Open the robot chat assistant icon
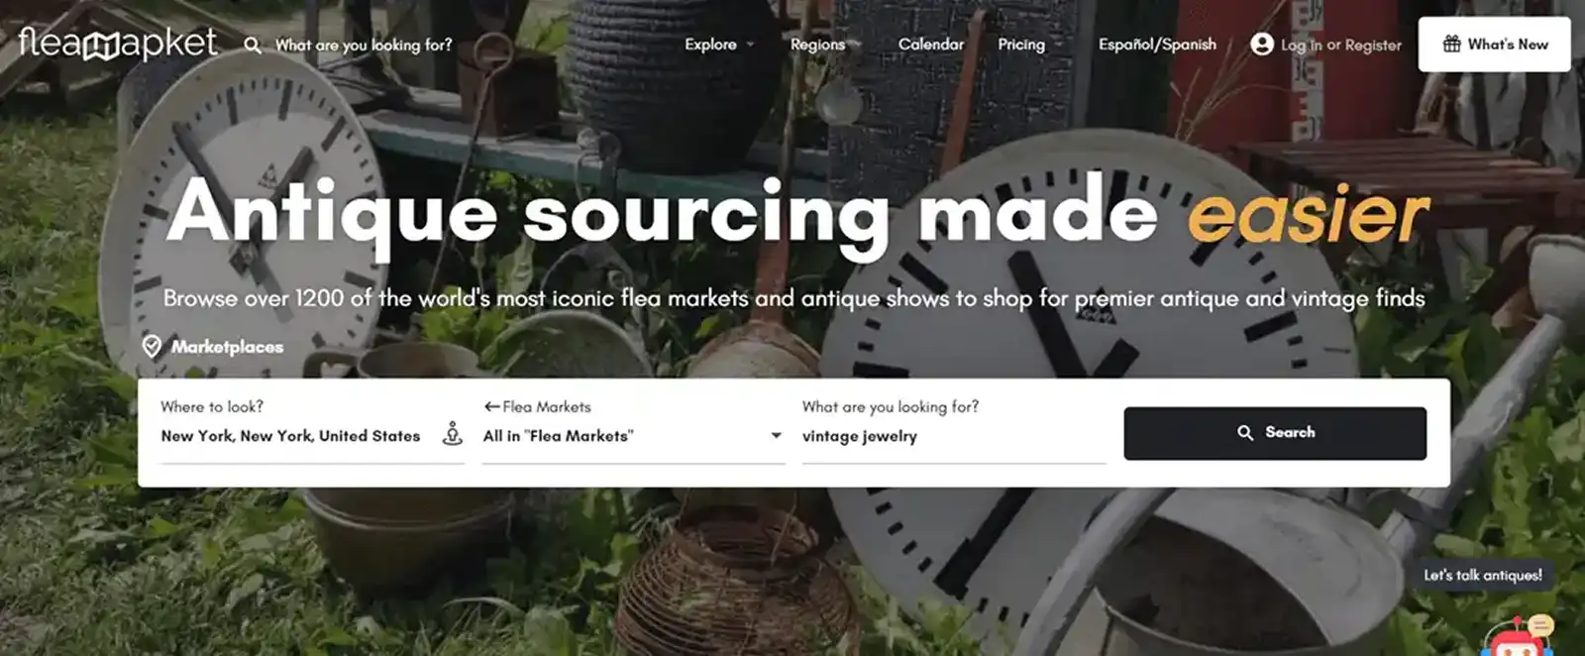Screen dimensions: 1585x656 tap(1517, 637)
